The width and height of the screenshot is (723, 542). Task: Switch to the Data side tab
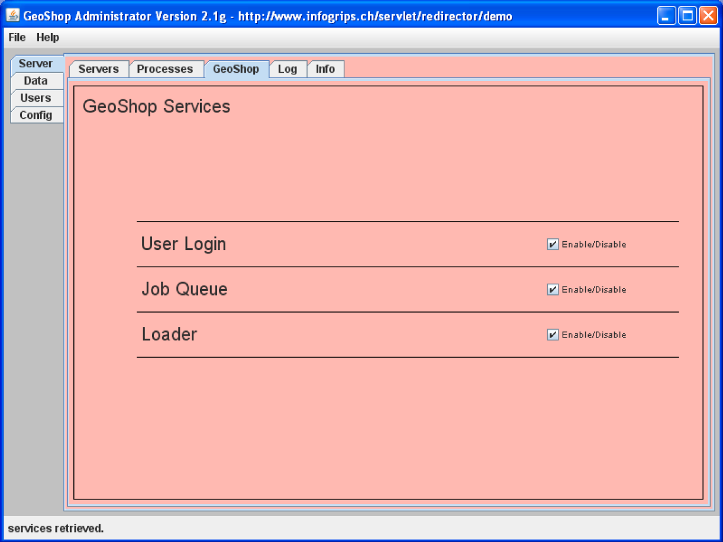[x=36, y=81]
